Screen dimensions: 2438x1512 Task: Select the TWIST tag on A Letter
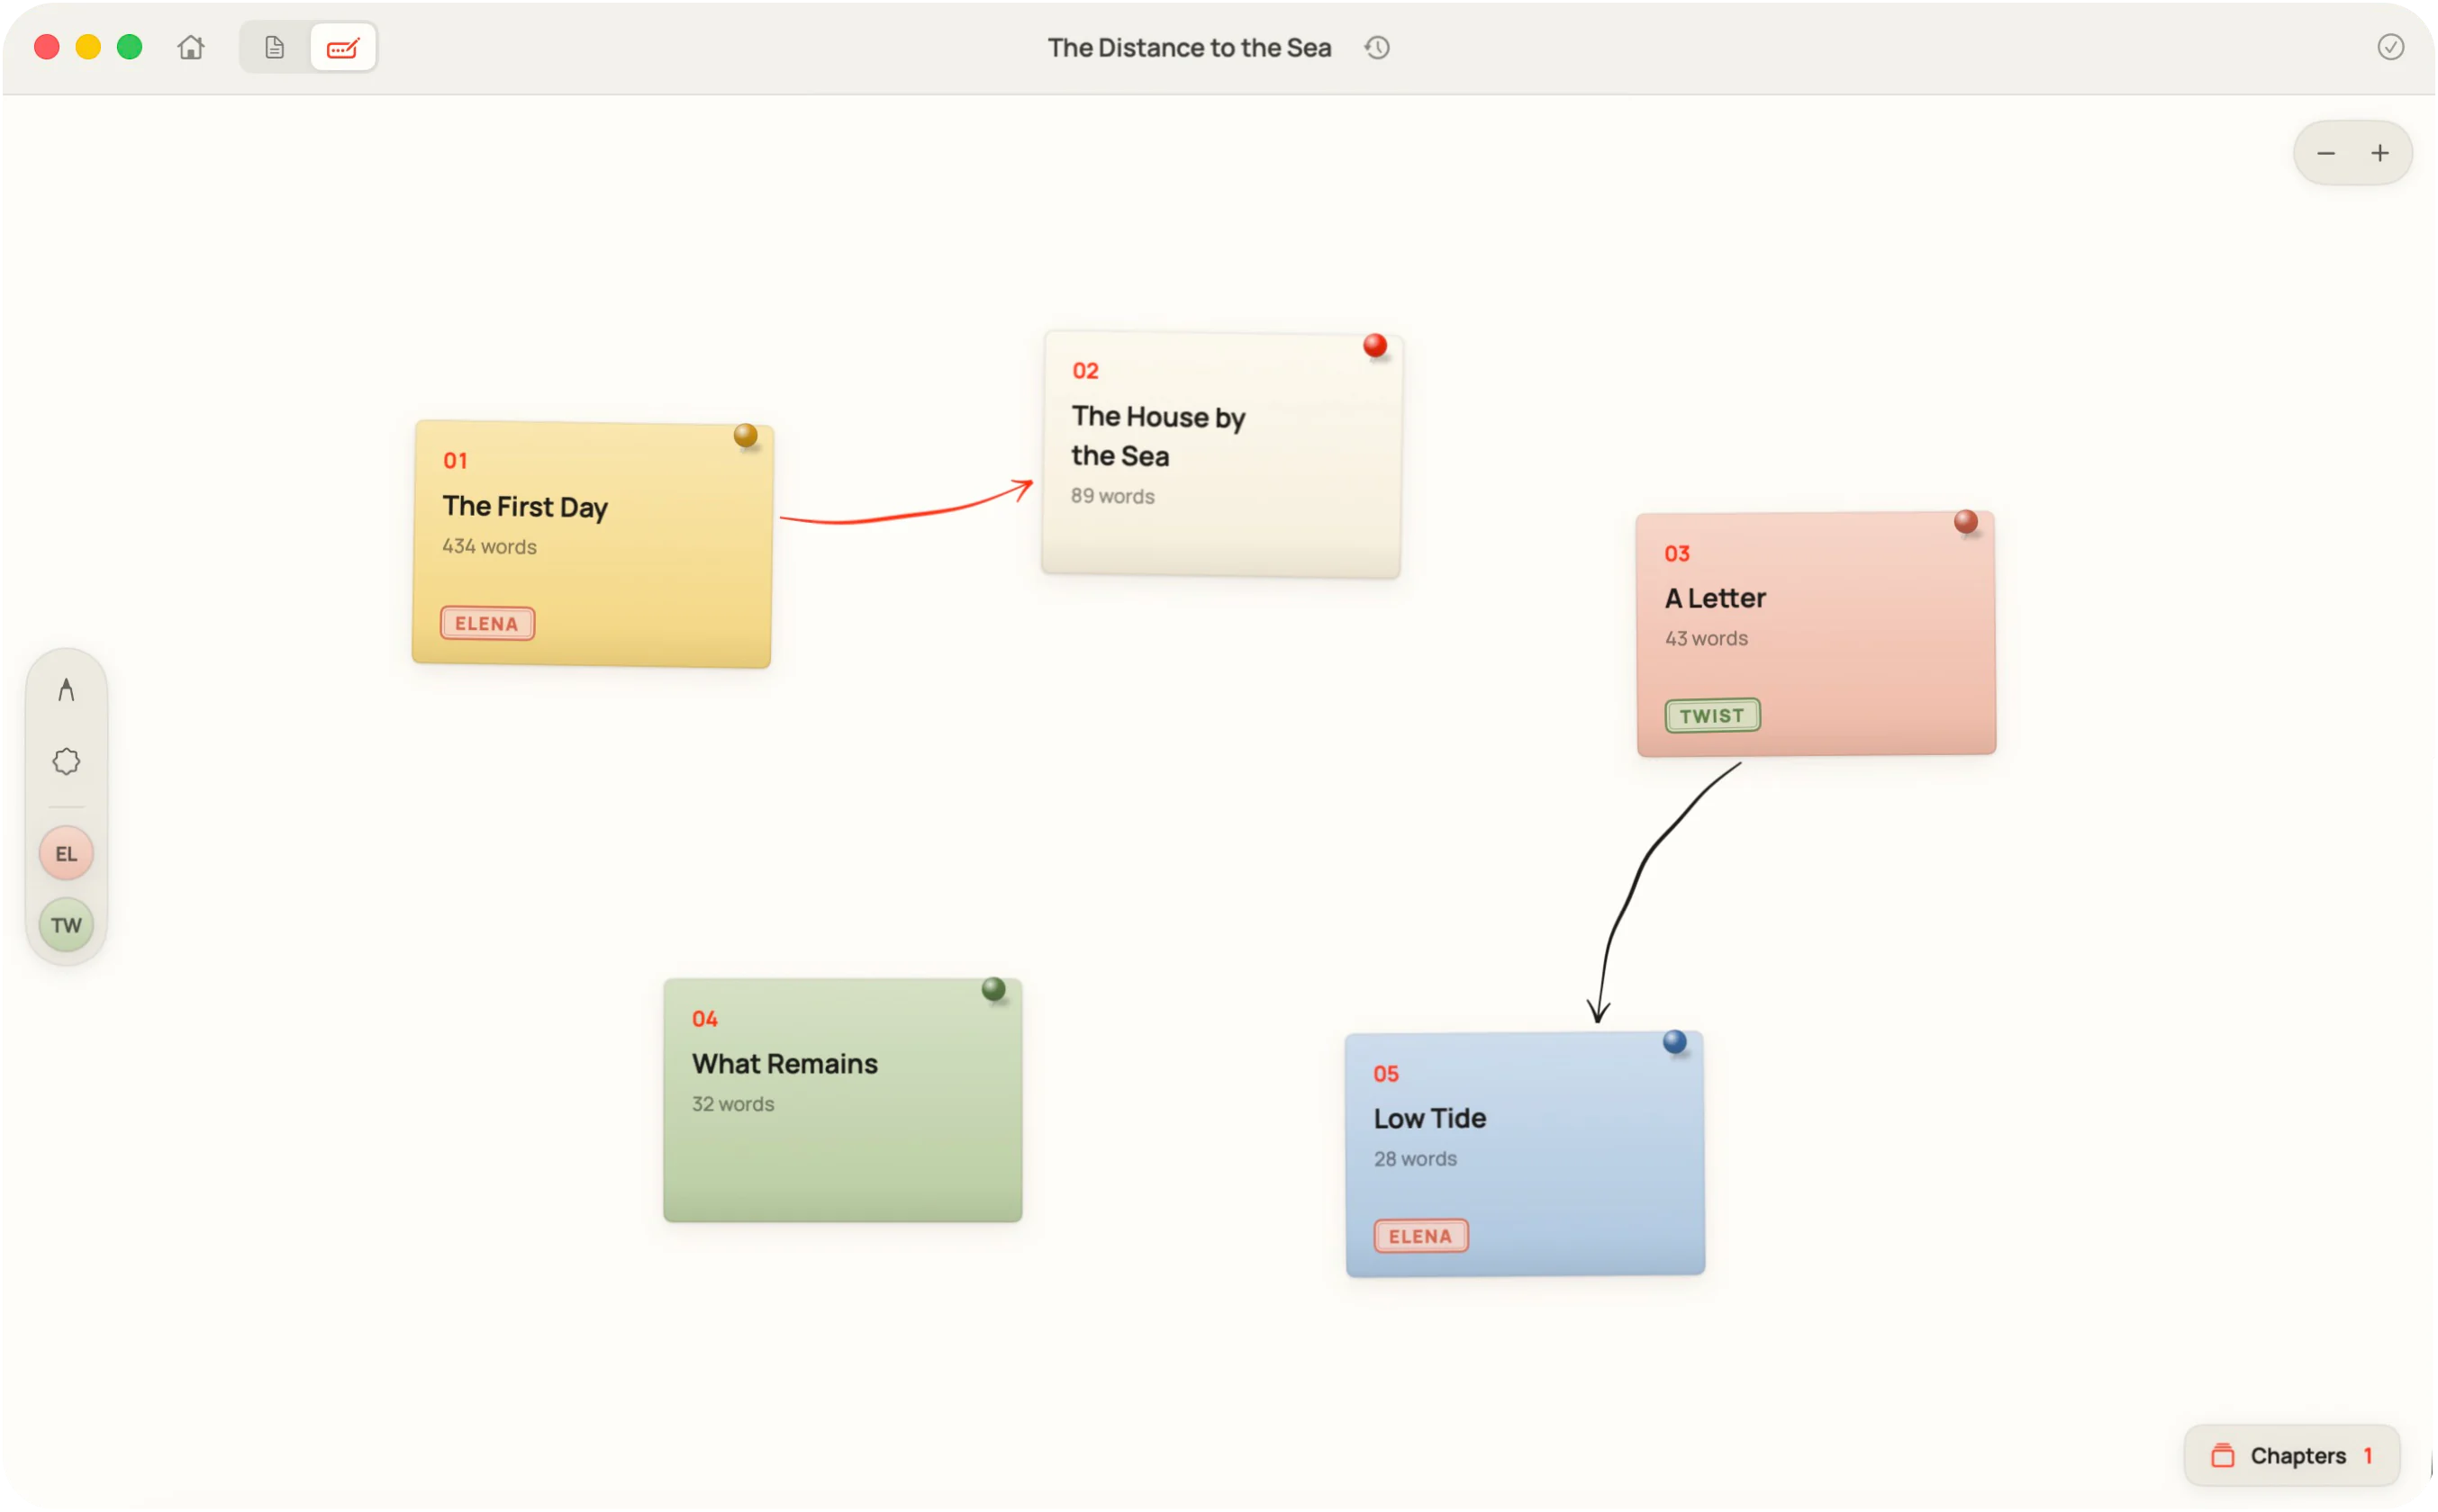[x=1712, y=716]
